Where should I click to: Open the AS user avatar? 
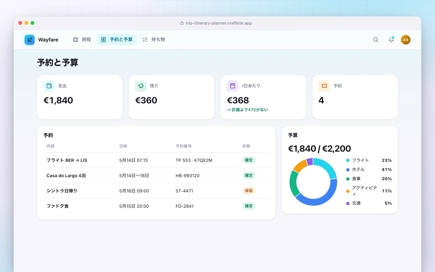tap(406, 40)
